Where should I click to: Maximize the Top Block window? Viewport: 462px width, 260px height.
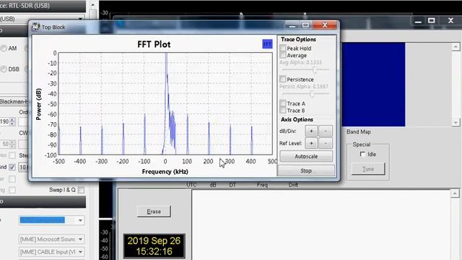point(305,25)
